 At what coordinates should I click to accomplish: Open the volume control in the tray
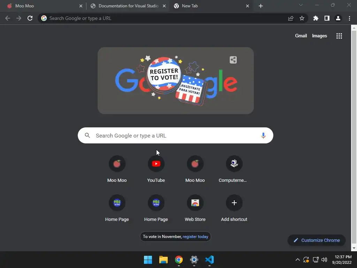[x=324, y=260]
